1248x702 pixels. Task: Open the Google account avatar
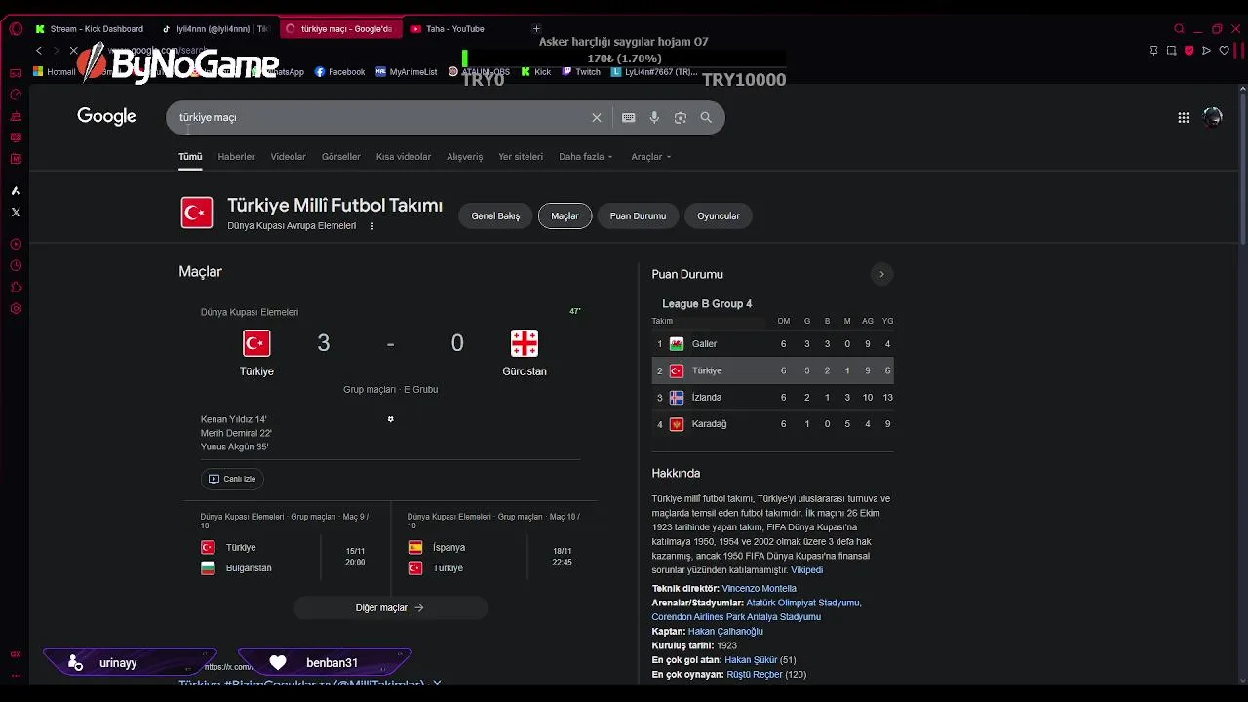1213,117
